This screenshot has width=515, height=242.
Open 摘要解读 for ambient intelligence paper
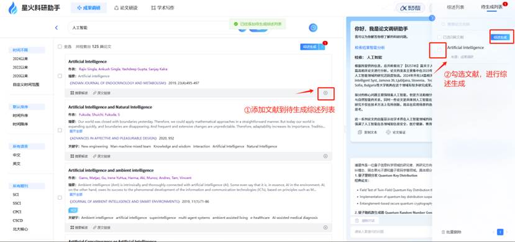(79, 227)
